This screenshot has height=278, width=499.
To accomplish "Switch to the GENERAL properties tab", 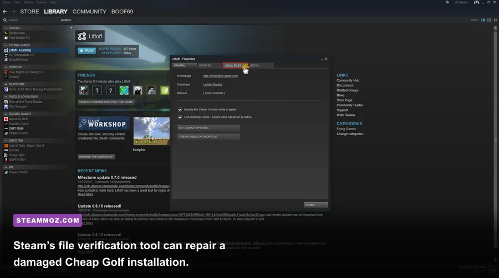I will click(x=184, y=65).
